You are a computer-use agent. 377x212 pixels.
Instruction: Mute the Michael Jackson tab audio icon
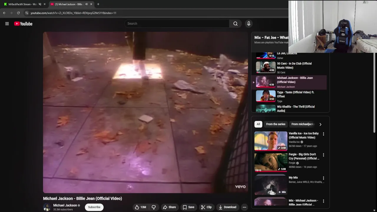point(86,4)
